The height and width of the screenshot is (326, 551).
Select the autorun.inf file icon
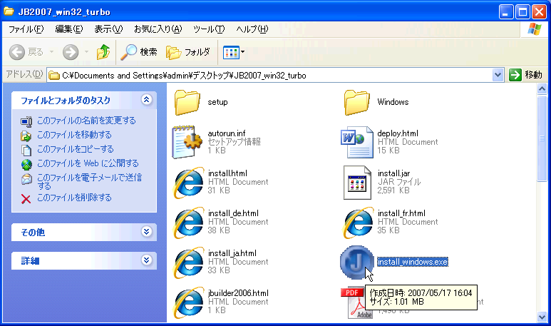click(188, 142)
